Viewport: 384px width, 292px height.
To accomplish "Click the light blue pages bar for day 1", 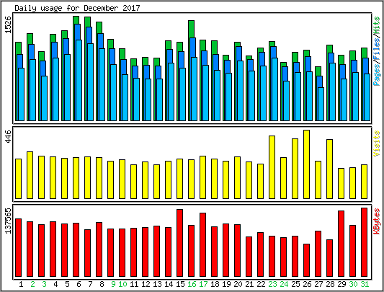I will 22,94.
